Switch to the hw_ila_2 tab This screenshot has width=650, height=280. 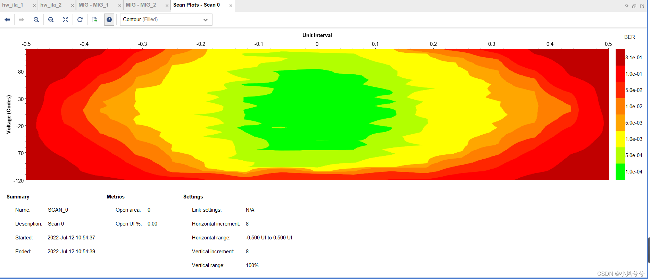[51, 5]
